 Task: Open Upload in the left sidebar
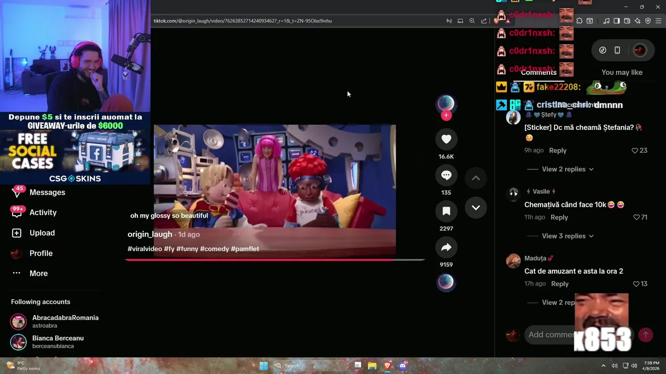click(33, 233)
